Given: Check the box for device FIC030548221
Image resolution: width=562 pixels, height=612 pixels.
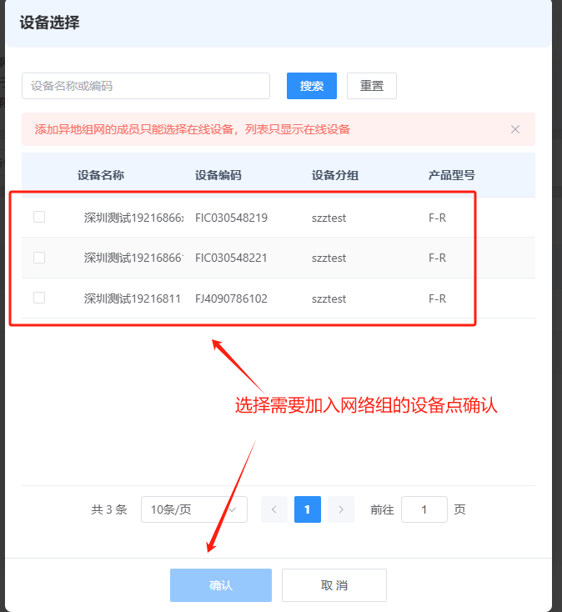Looking at the screenshot, I should point(39,258).
